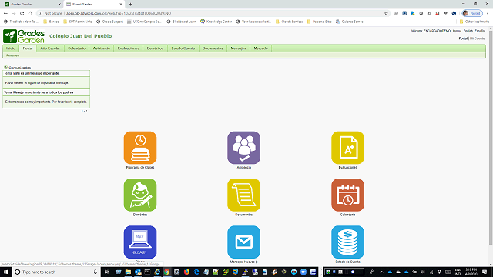The width and height of the screenshot is (493, 277).
Task: Click the Resumen sub-menu item
Action: tap(12, 55)
